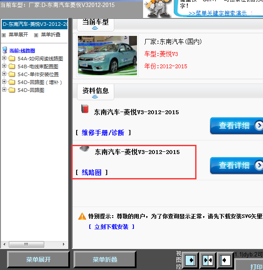Select the 资料信息 tab
Viewport: 263px width, 270px height.
pos(95,92)
